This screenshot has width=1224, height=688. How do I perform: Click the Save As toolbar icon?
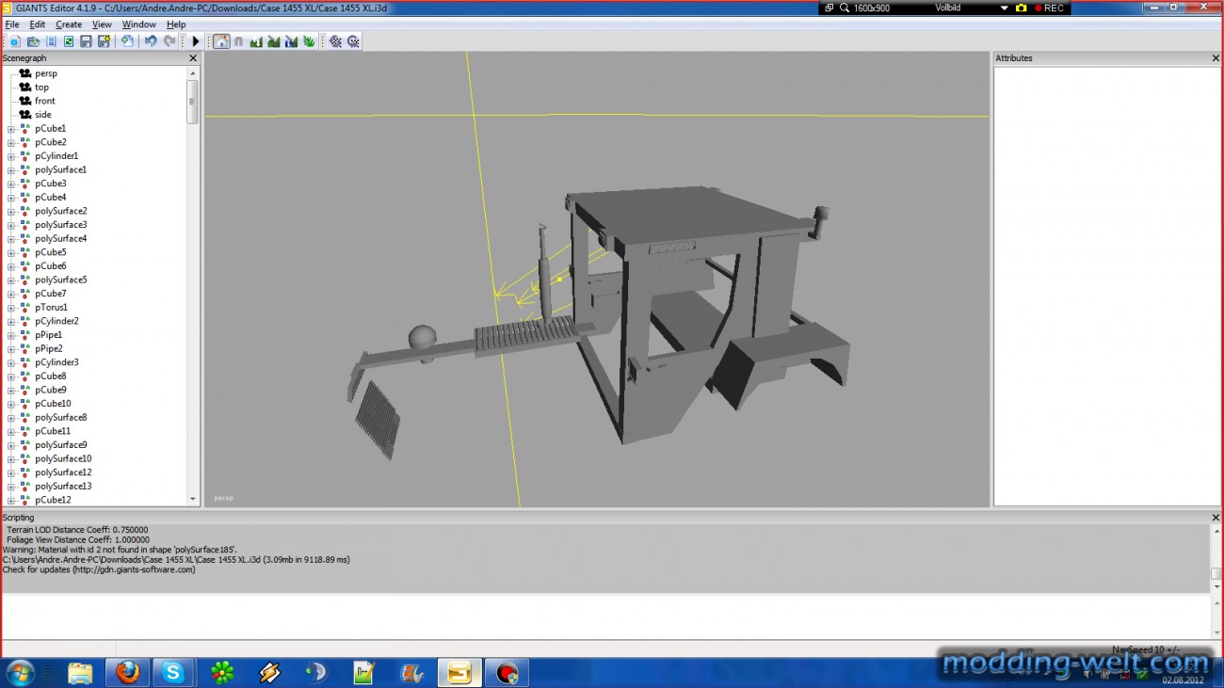[104, 41]
